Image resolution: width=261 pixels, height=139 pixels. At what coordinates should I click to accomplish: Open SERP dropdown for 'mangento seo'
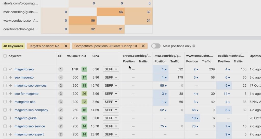pos(111,102)
